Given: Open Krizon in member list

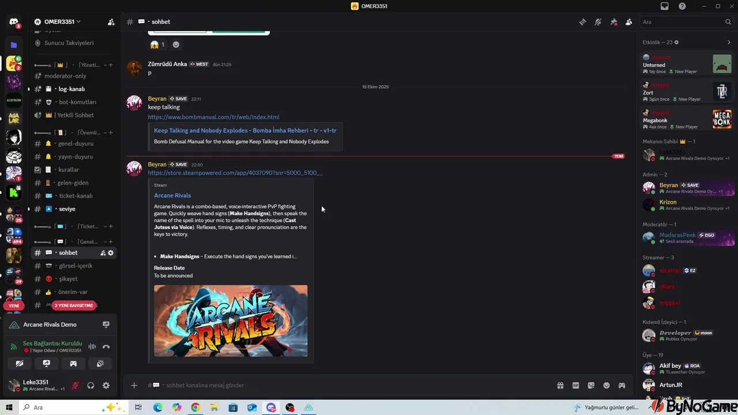Looking at the screenshot, I should (688, 205).
